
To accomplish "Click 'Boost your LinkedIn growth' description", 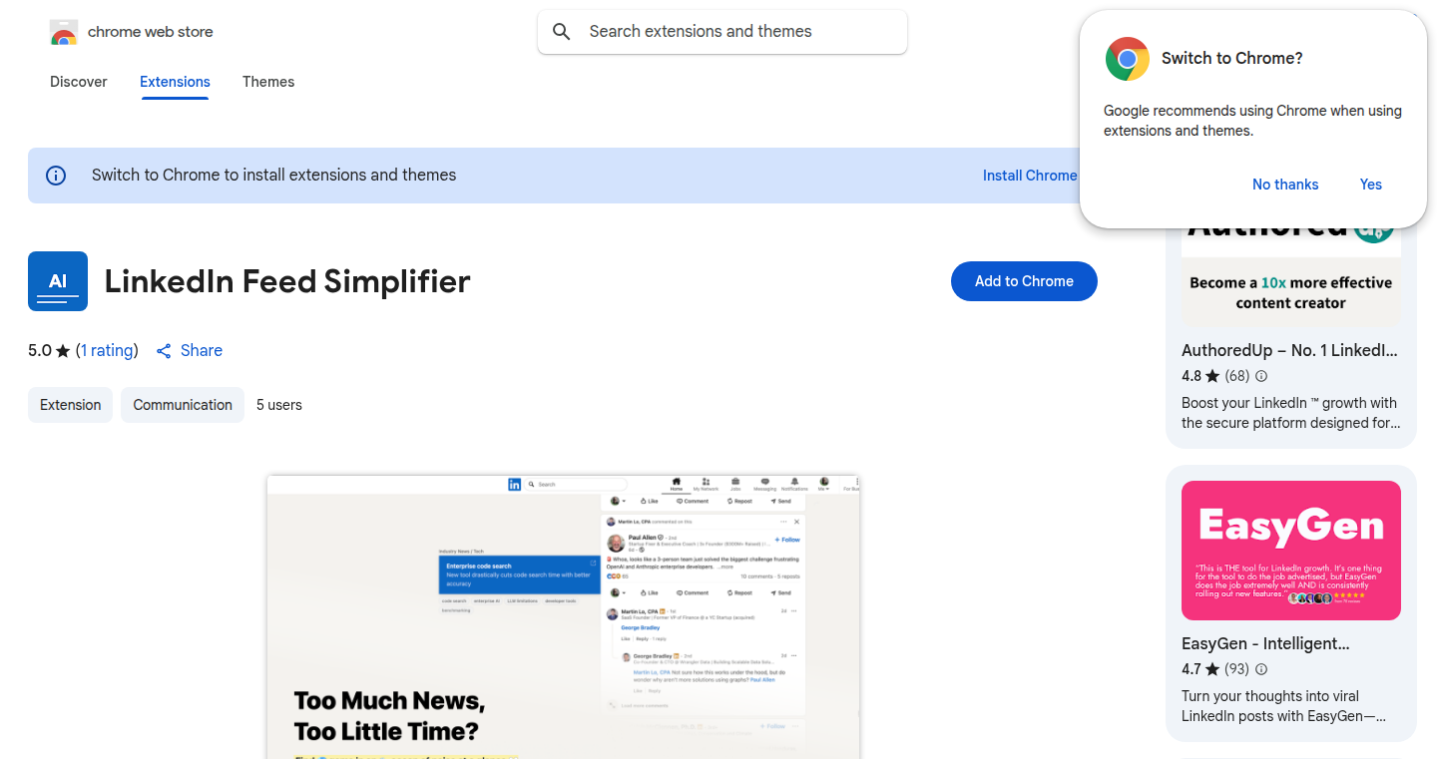I will tap(1289, 413).
